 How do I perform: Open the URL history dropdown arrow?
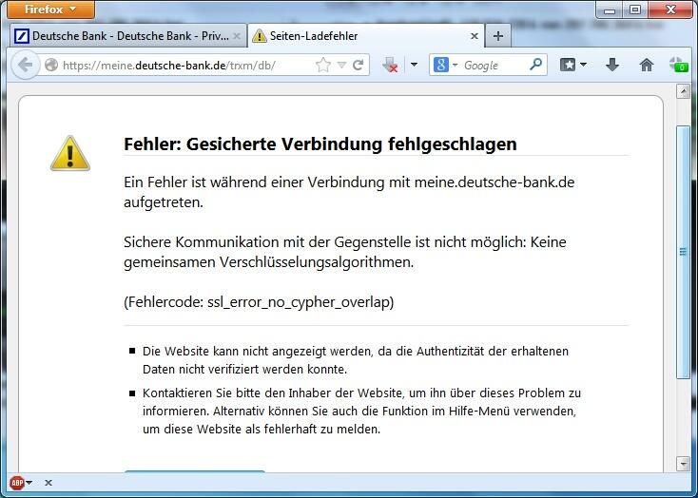click(x=341, y=66)
